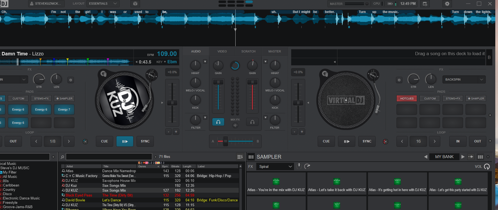498x210 pixels.
Task: Pause the left deck with play/pause
Action: [125, 141]
